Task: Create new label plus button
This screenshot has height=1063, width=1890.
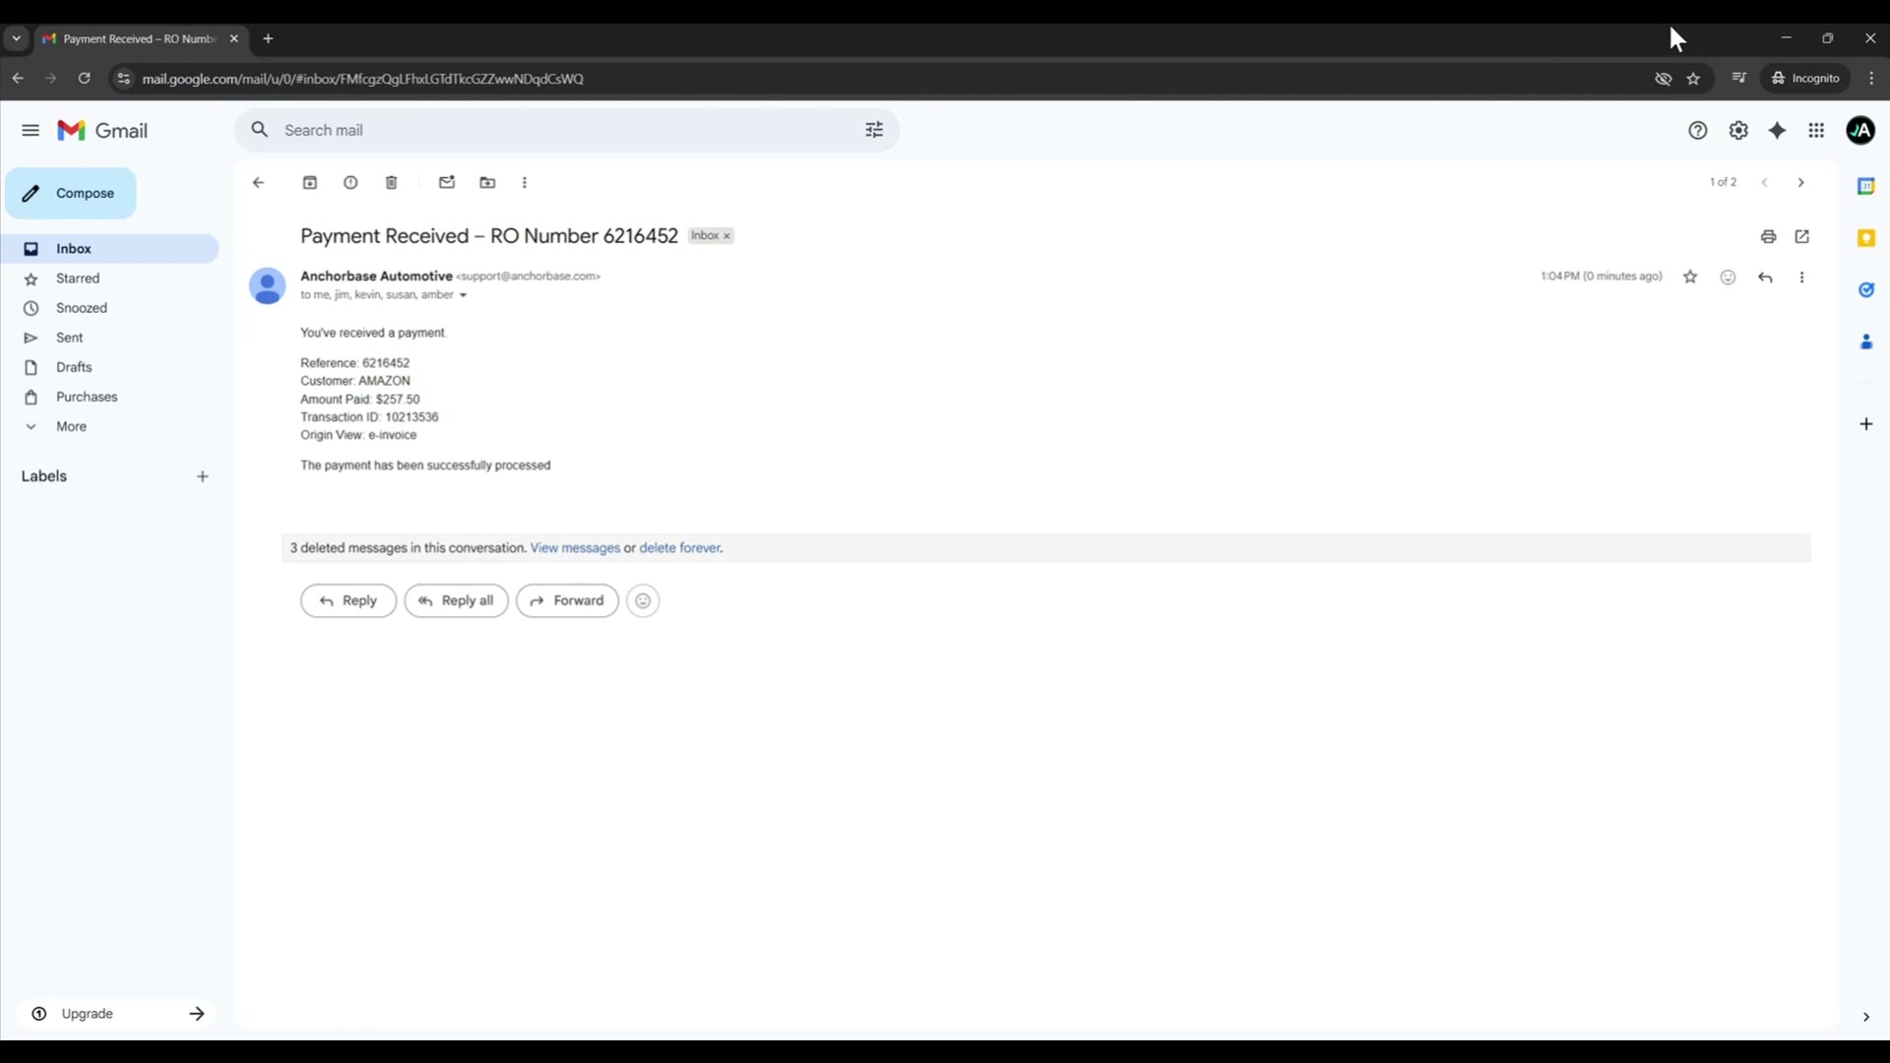Action: tap(203, 476)
